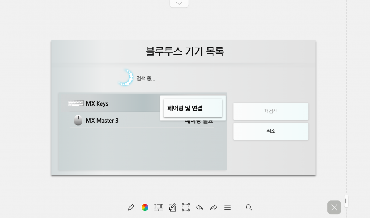
Task: Click the 페어링 및 연결 popup option
Action: (x=193, y=108)
